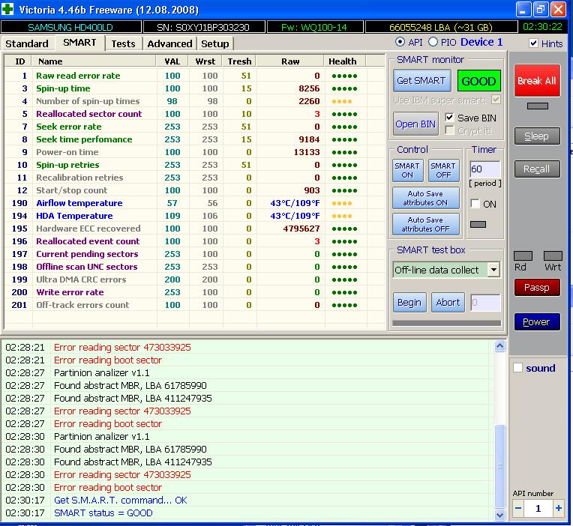Toggle the sound checkbox
This screenshot has height=526, width=573.
click(x=517, y=368)
